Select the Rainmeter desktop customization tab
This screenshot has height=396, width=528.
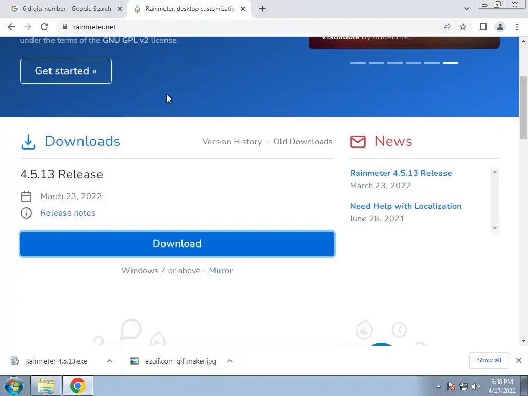189,9
